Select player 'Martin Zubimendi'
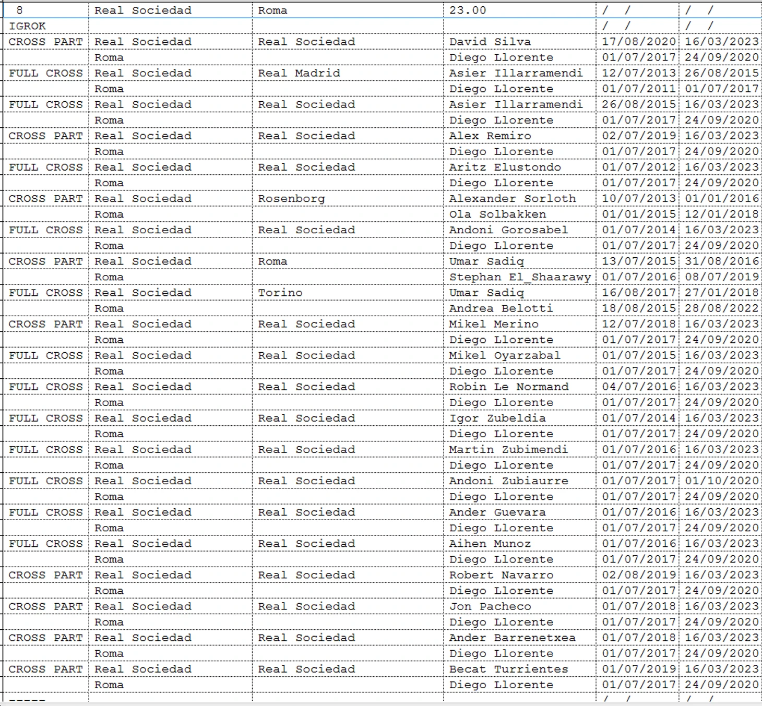762x706 pixels. [509, 449]
